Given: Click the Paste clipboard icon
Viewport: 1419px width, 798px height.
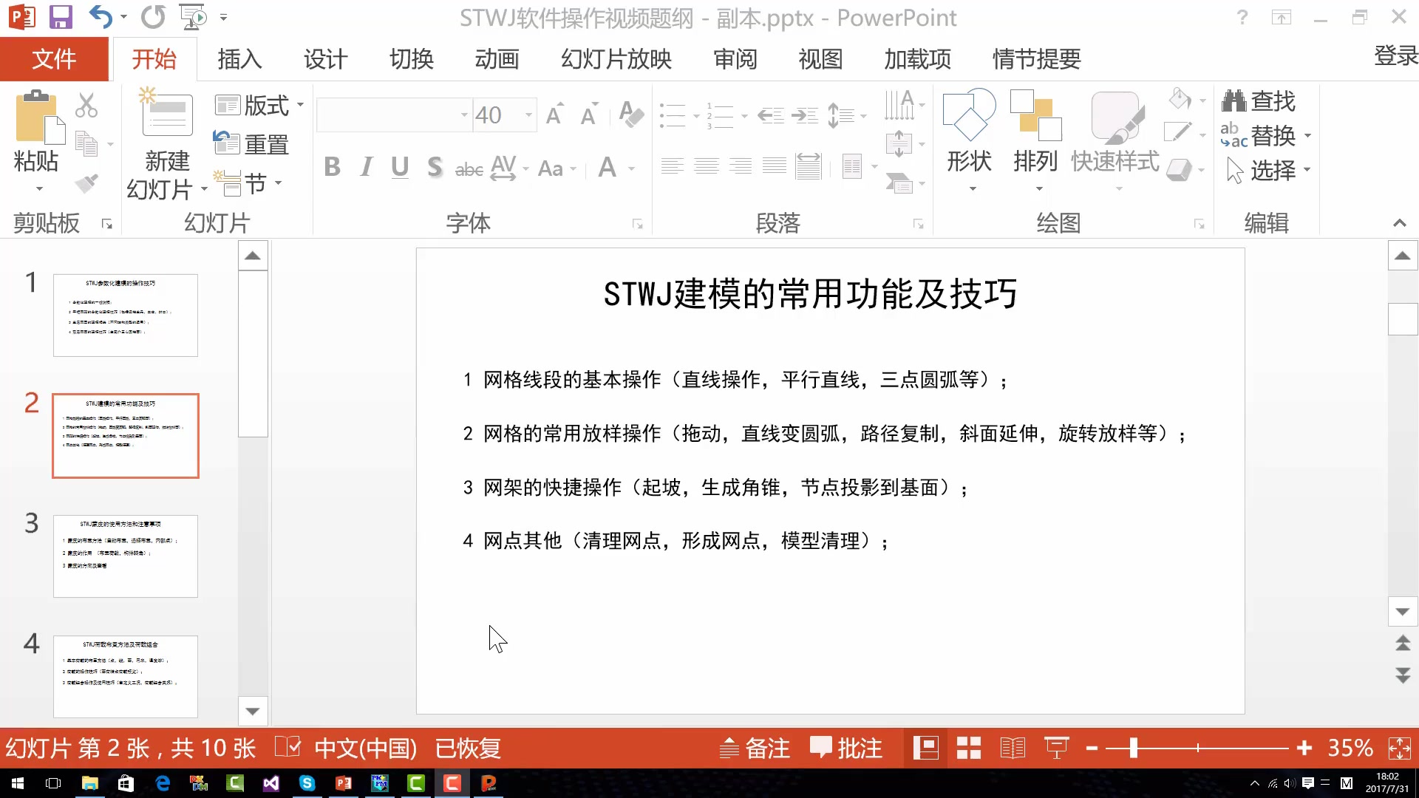Looking at the screenshot, I should click(40, 117).
